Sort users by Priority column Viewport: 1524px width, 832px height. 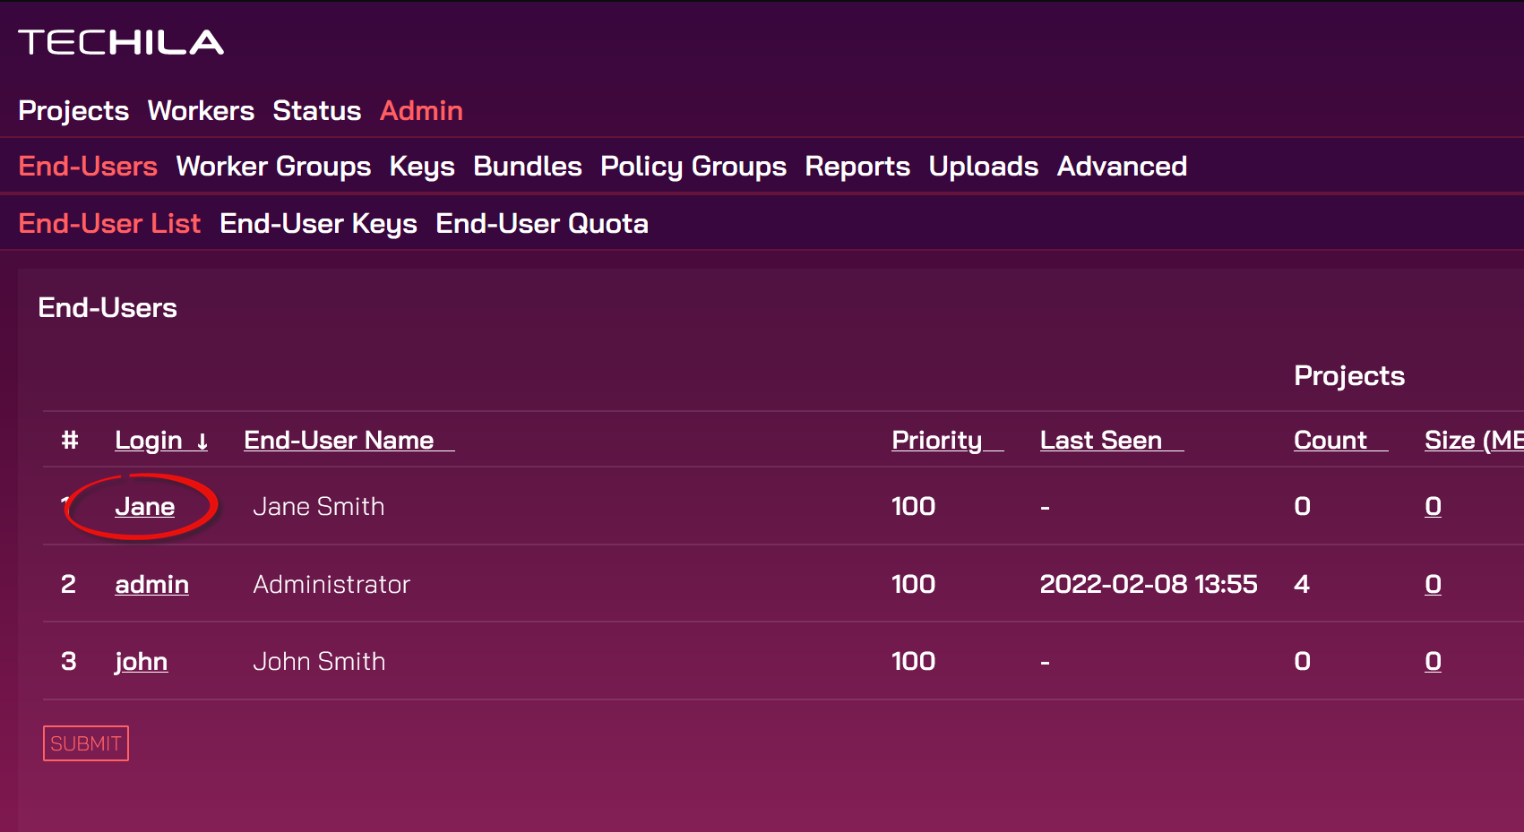(x=936, y=440)
